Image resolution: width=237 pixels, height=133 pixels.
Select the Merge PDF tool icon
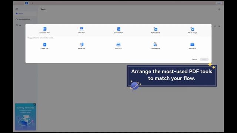[x=81, y=44]
